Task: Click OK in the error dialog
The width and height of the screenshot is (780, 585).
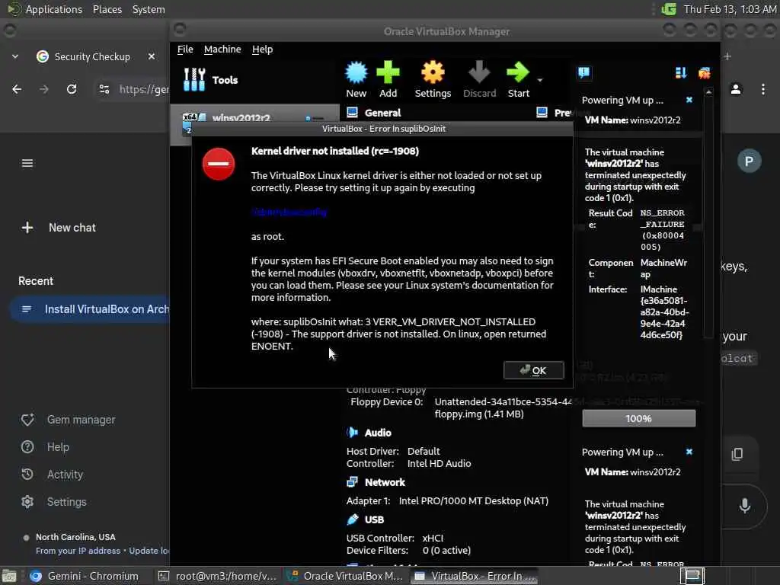Action: 533,370
